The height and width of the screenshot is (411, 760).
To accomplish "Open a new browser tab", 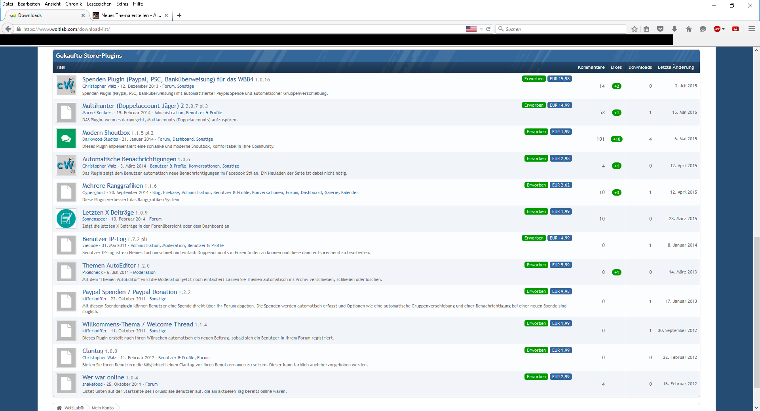I will pyautogui.click(x=179, y=15).
